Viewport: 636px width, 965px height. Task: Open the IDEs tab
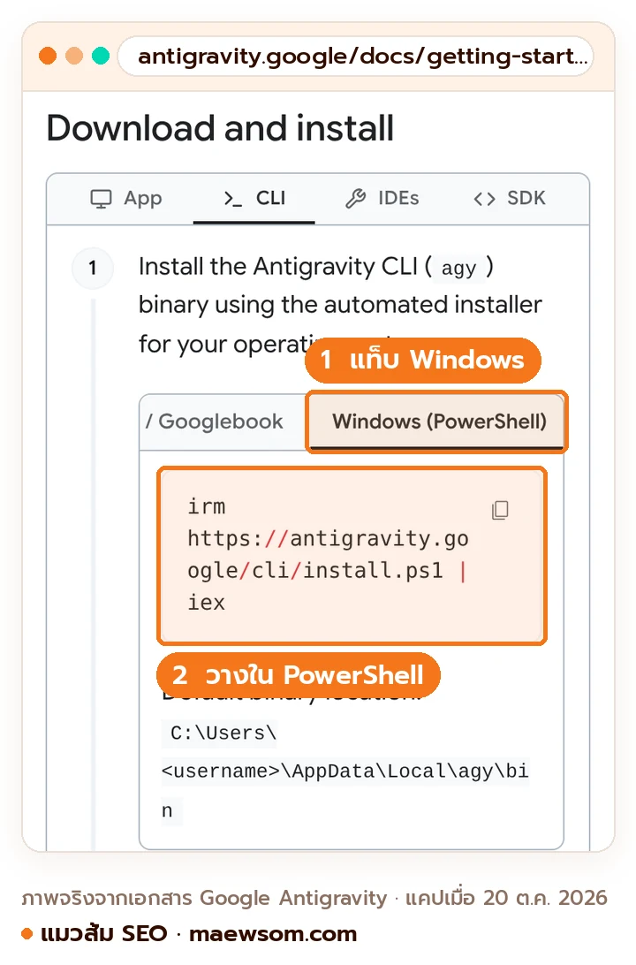(x=382, y=198)
